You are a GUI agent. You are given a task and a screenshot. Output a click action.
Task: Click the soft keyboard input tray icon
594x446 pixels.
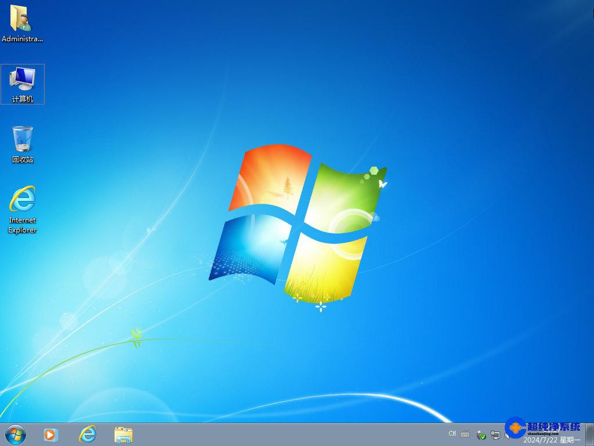[x=464, y=434]
